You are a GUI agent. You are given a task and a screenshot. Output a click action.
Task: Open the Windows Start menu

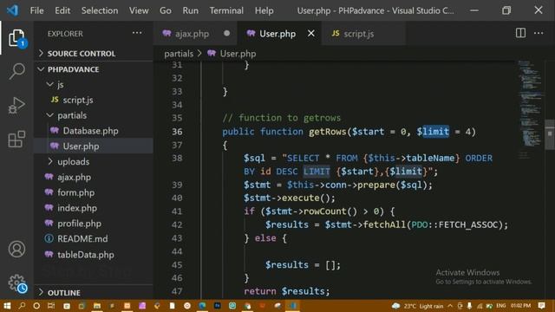(x=7, y=306)
